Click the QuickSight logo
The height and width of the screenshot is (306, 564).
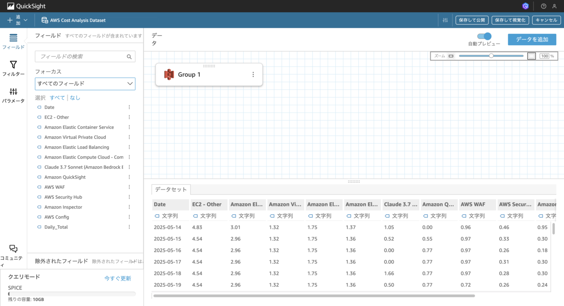click(26, 6)
